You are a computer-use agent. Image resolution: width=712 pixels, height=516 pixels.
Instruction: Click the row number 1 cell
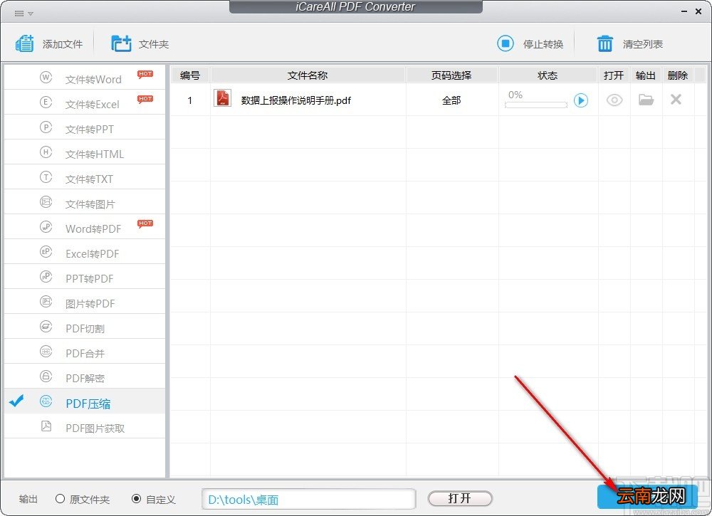pos(190,100)
